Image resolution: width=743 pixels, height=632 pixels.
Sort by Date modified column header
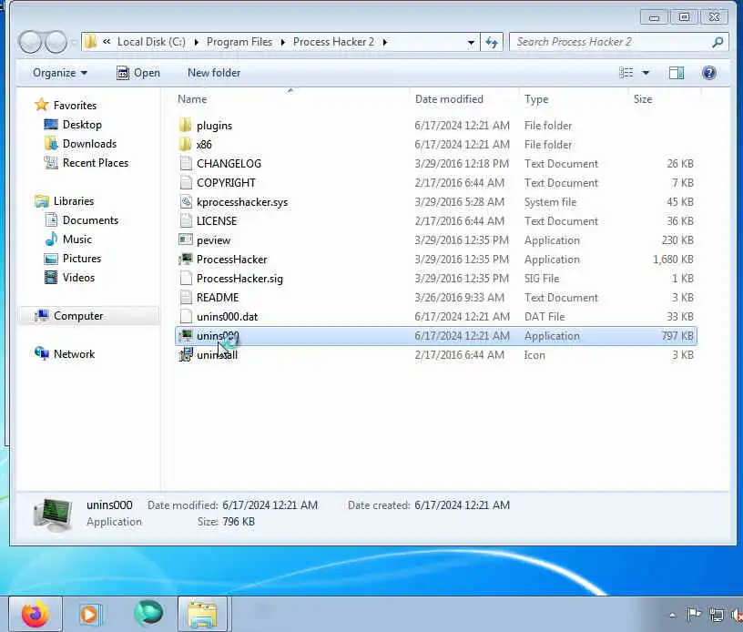tap(449, 99)
